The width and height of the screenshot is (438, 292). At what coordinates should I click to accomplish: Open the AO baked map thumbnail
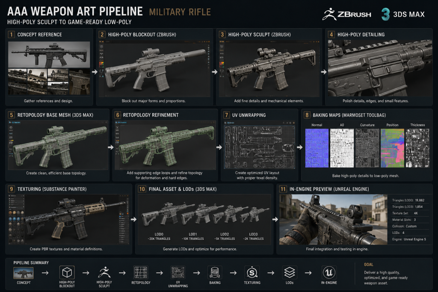pos(342,148)
